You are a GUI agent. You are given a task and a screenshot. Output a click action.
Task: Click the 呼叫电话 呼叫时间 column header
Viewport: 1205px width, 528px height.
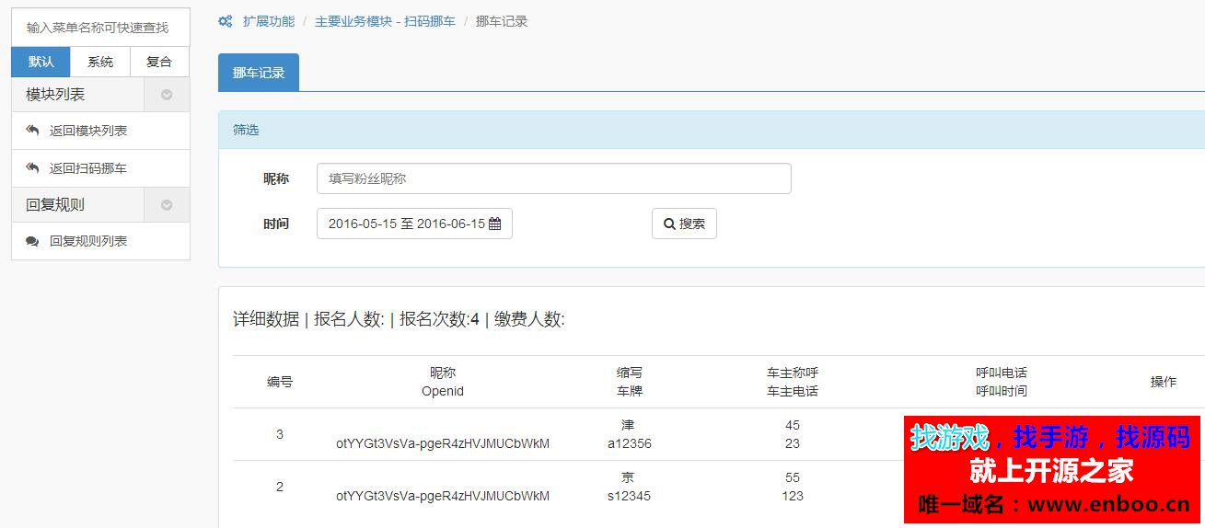1002,382
